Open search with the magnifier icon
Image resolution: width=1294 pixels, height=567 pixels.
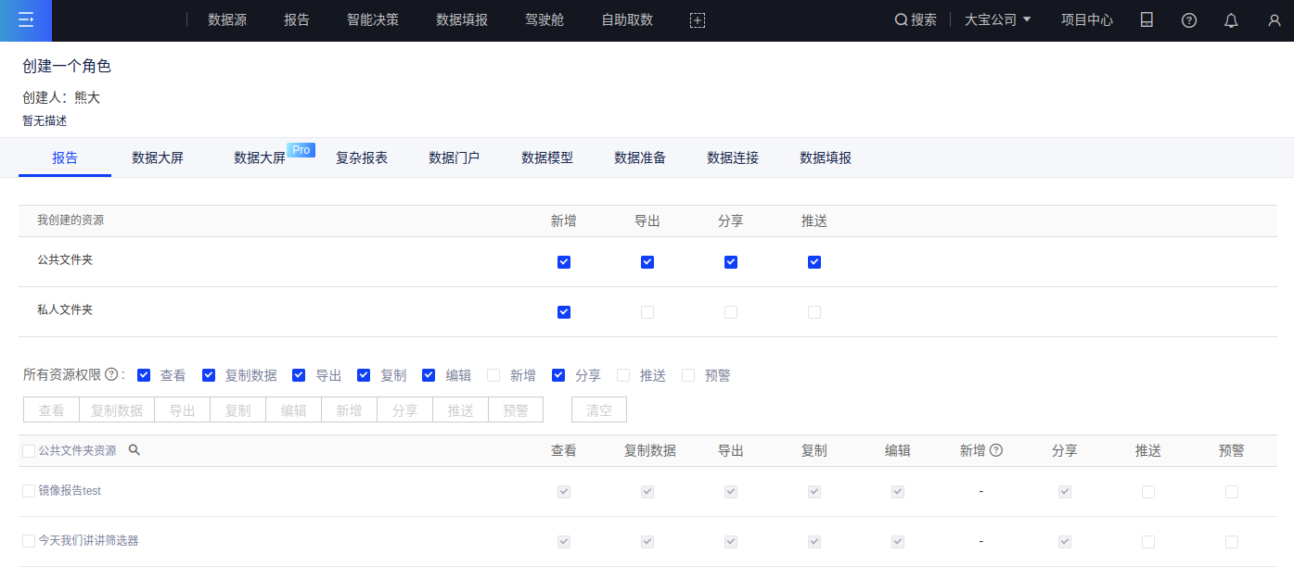point(901,20)
